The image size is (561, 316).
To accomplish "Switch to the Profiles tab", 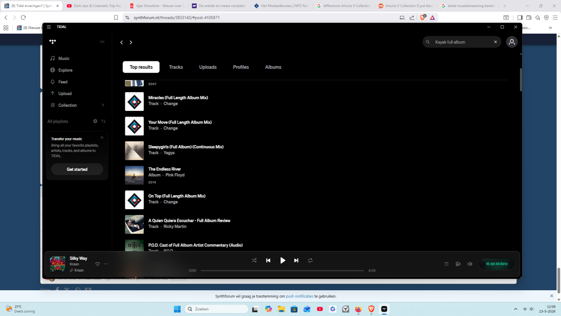I will [x=241, y=67].
